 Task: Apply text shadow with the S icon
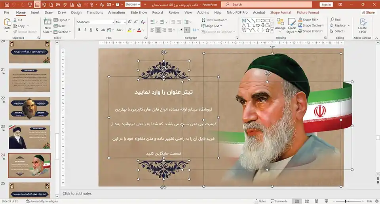pyautogui.click(x=97, y=30)
